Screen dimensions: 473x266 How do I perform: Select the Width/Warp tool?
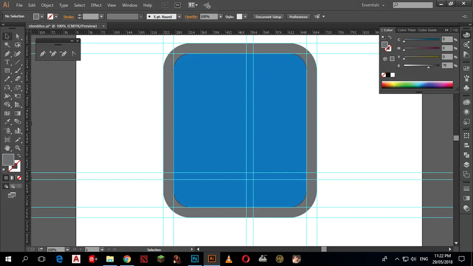tap(7, 96)
